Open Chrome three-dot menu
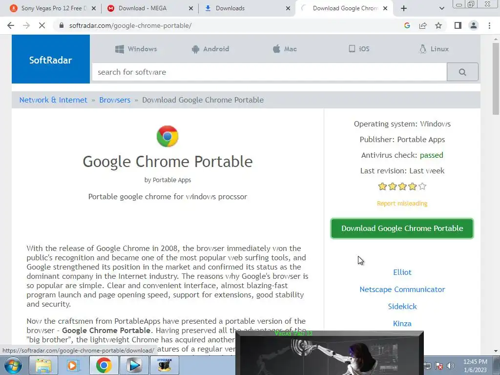Viewport: 500px width, 375px height. point(489,25)
